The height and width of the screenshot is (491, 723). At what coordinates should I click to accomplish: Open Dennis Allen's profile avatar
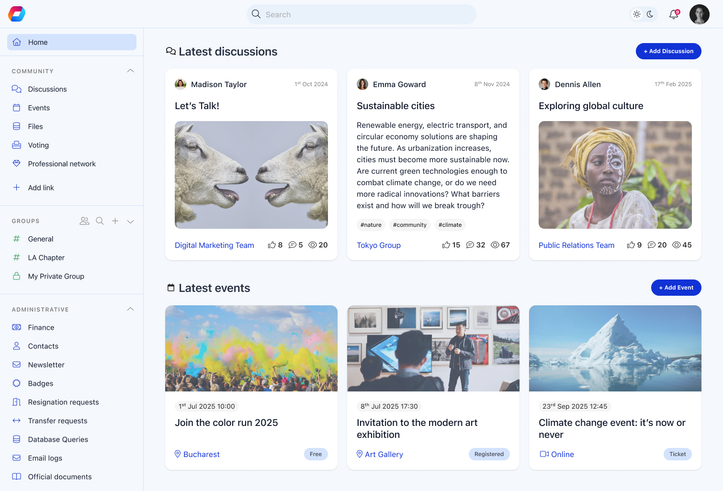click(x=544, y=84)
